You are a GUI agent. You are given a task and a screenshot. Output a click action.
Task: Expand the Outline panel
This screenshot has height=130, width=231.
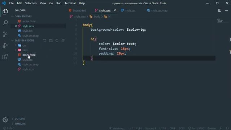[x=12, y=119]
